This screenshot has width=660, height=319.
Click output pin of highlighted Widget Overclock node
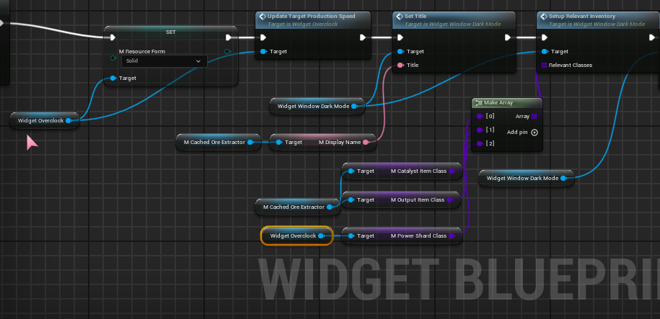point(321,235)
